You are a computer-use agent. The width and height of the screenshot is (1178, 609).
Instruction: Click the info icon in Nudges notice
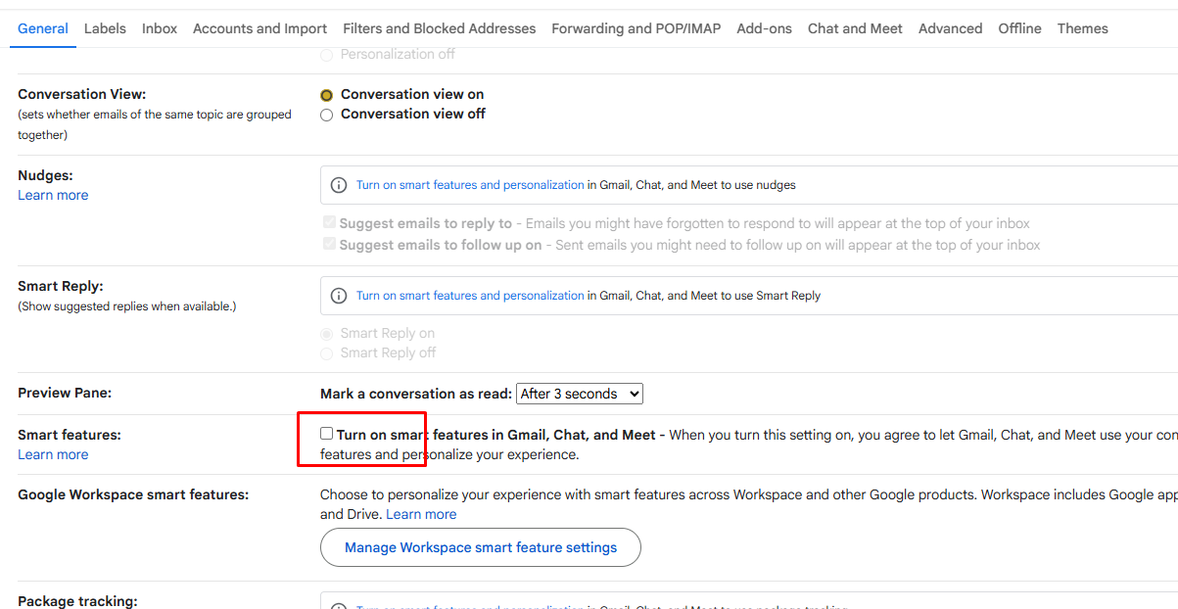339,185
